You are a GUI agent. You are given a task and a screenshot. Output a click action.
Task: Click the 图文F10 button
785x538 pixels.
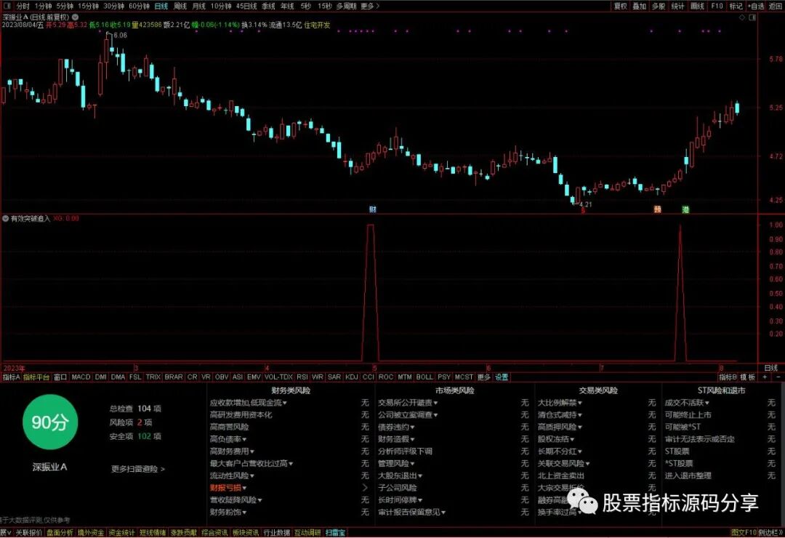(x=744, y=533)
